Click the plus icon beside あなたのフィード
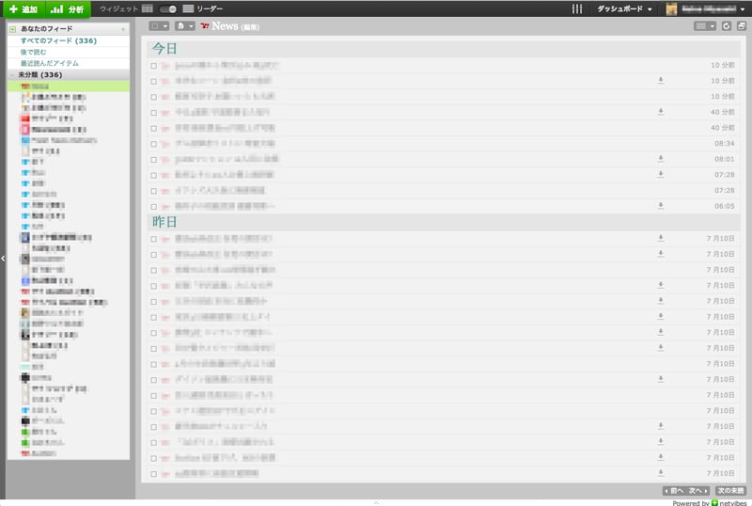 click(x=123, y=29)
